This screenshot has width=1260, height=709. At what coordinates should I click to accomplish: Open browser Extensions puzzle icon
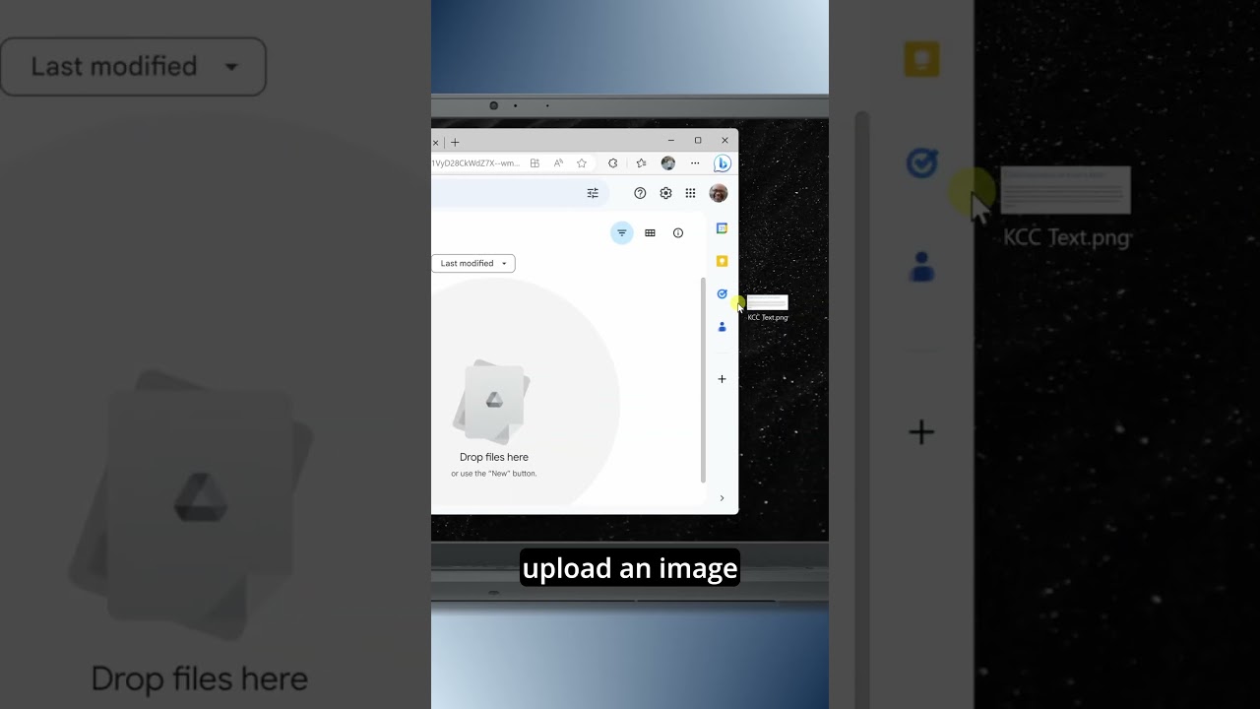[613, 163]
